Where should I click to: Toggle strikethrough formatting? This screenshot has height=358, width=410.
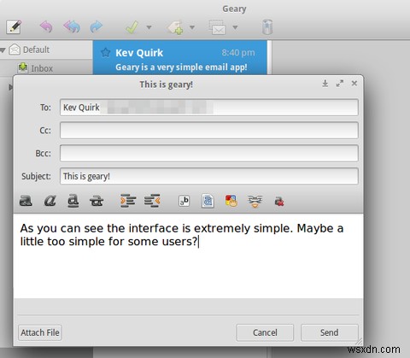point(97,201)
